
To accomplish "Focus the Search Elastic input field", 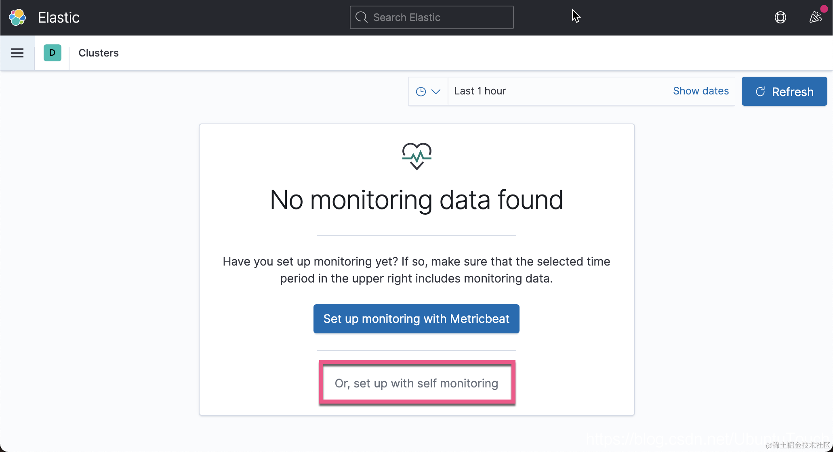I will coord(431,17).
